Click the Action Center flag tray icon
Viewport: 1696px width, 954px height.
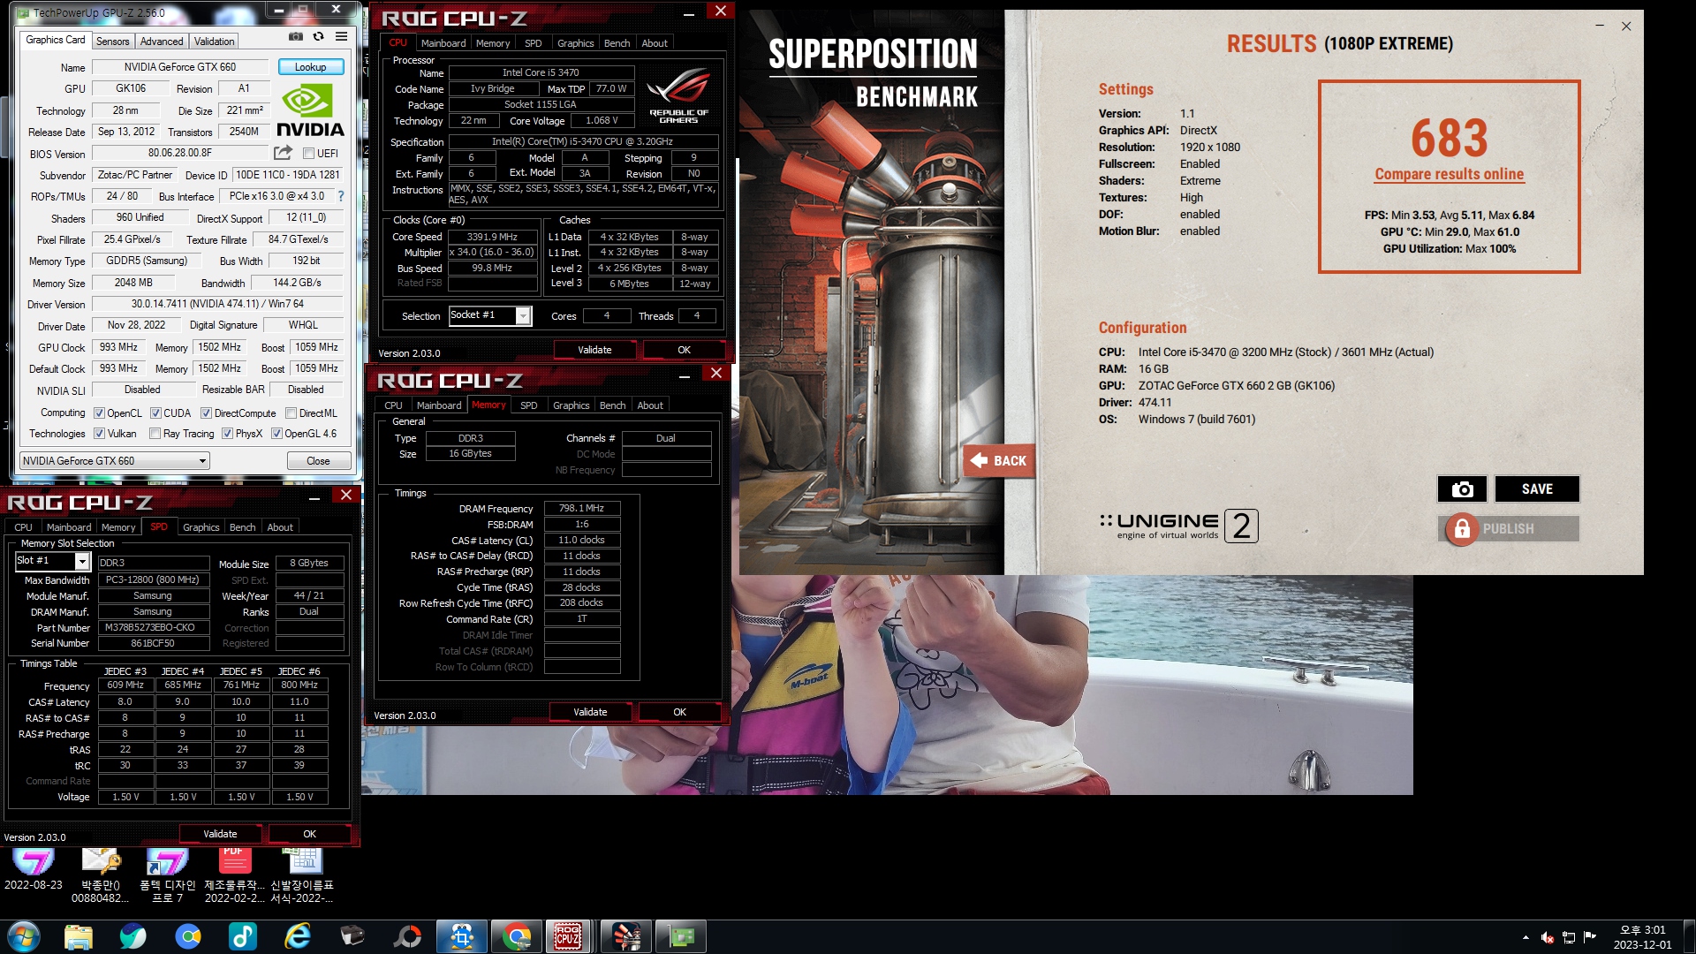coord(1590,937)
